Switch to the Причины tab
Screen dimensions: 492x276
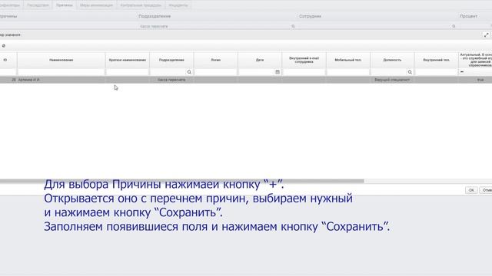tap(65, 5)
